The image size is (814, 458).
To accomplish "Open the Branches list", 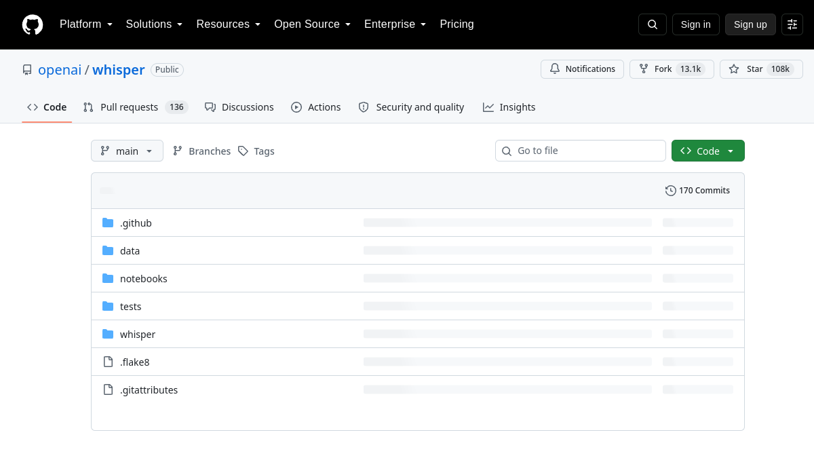I will pyautogui.click(x=201, y=151).
